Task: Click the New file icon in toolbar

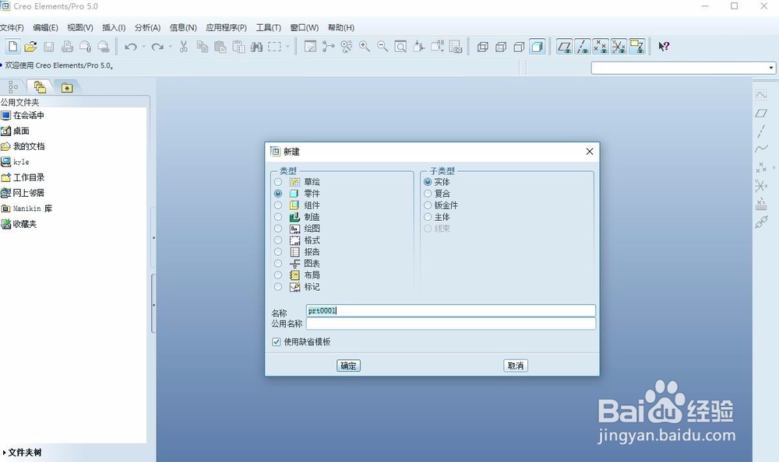Action: 13,47
